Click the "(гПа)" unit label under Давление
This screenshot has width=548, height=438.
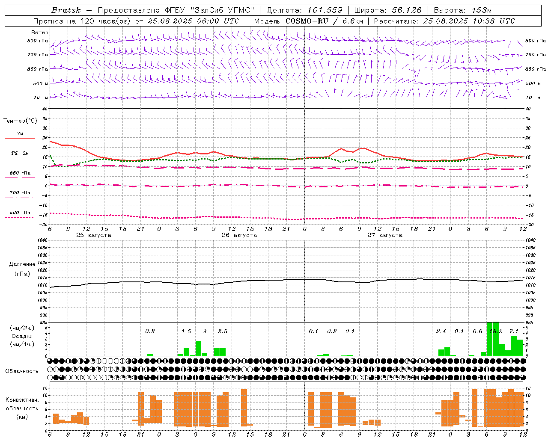(22, 274)
